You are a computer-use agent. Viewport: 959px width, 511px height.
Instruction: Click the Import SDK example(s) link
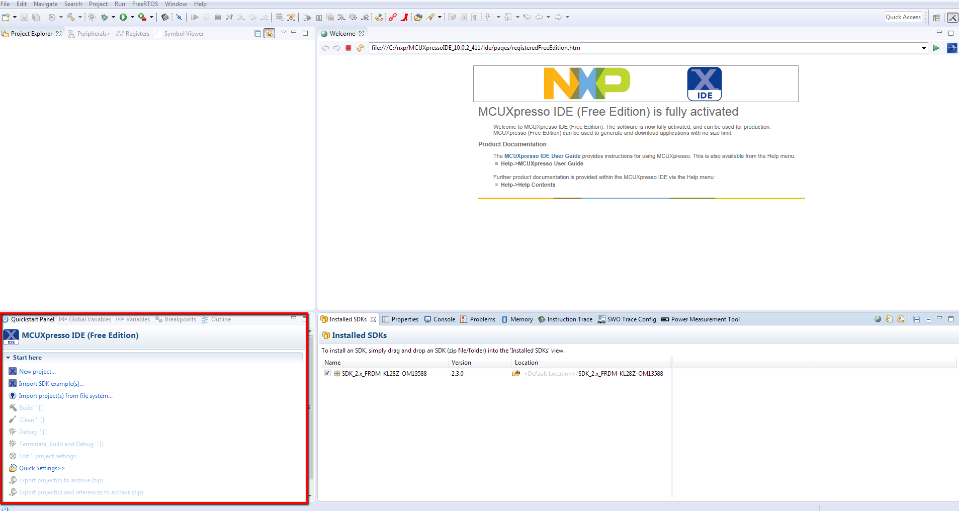51,384
